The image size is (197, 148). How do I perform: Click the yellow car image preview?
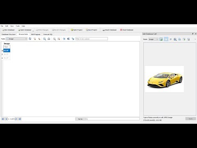[x=164, y=79]
